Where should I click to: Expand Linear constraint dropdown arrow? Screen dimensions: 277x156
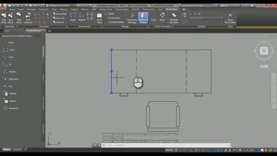coord(73,22)
